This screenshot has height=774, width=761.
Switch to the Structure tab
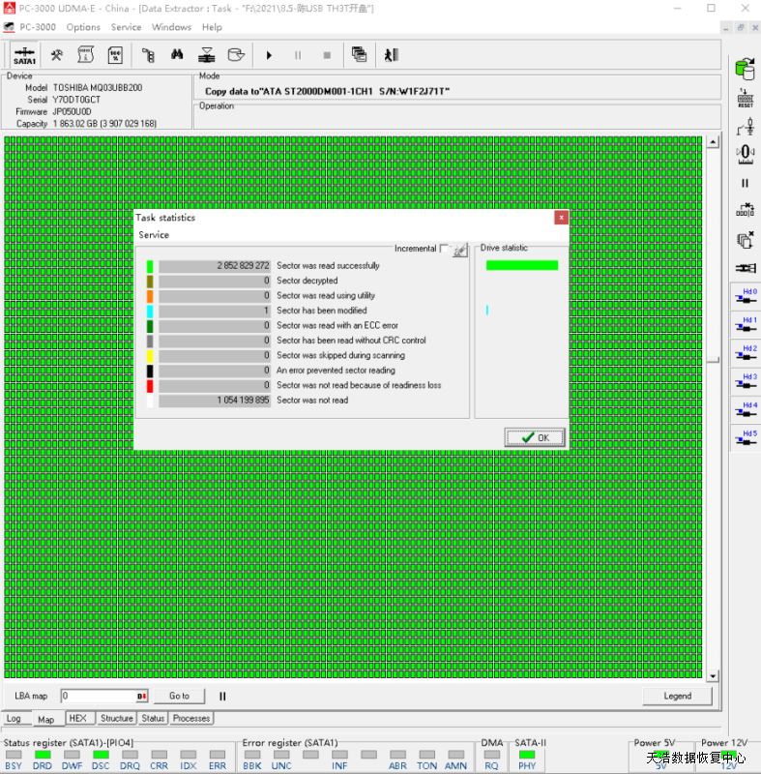[117, 718]
